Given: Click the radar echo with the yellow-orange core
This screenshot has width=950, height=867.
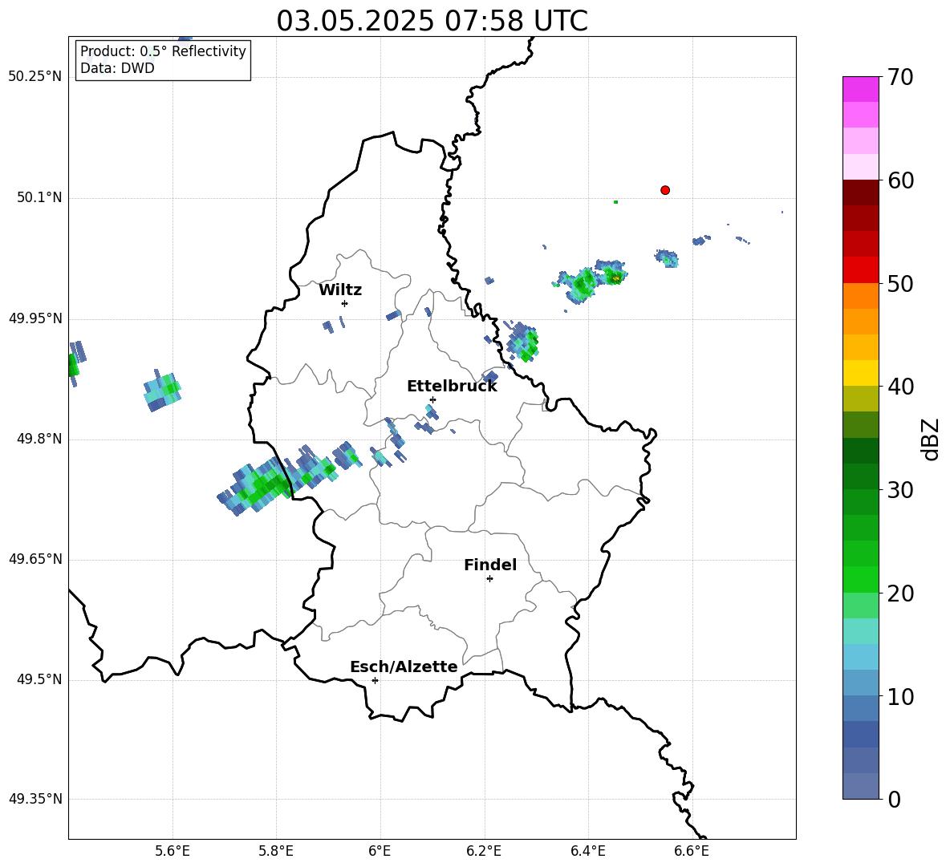Looking at the screenshot, I should pyautogui.click(x=611, y=273).
